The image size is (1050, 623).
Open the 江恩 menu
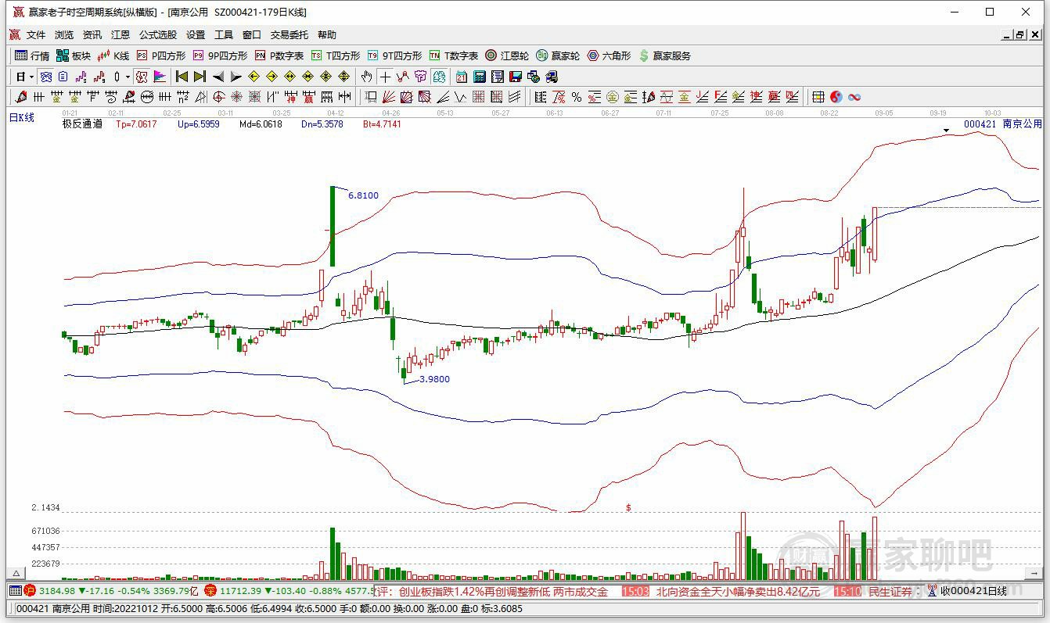(x=120, y=35)
